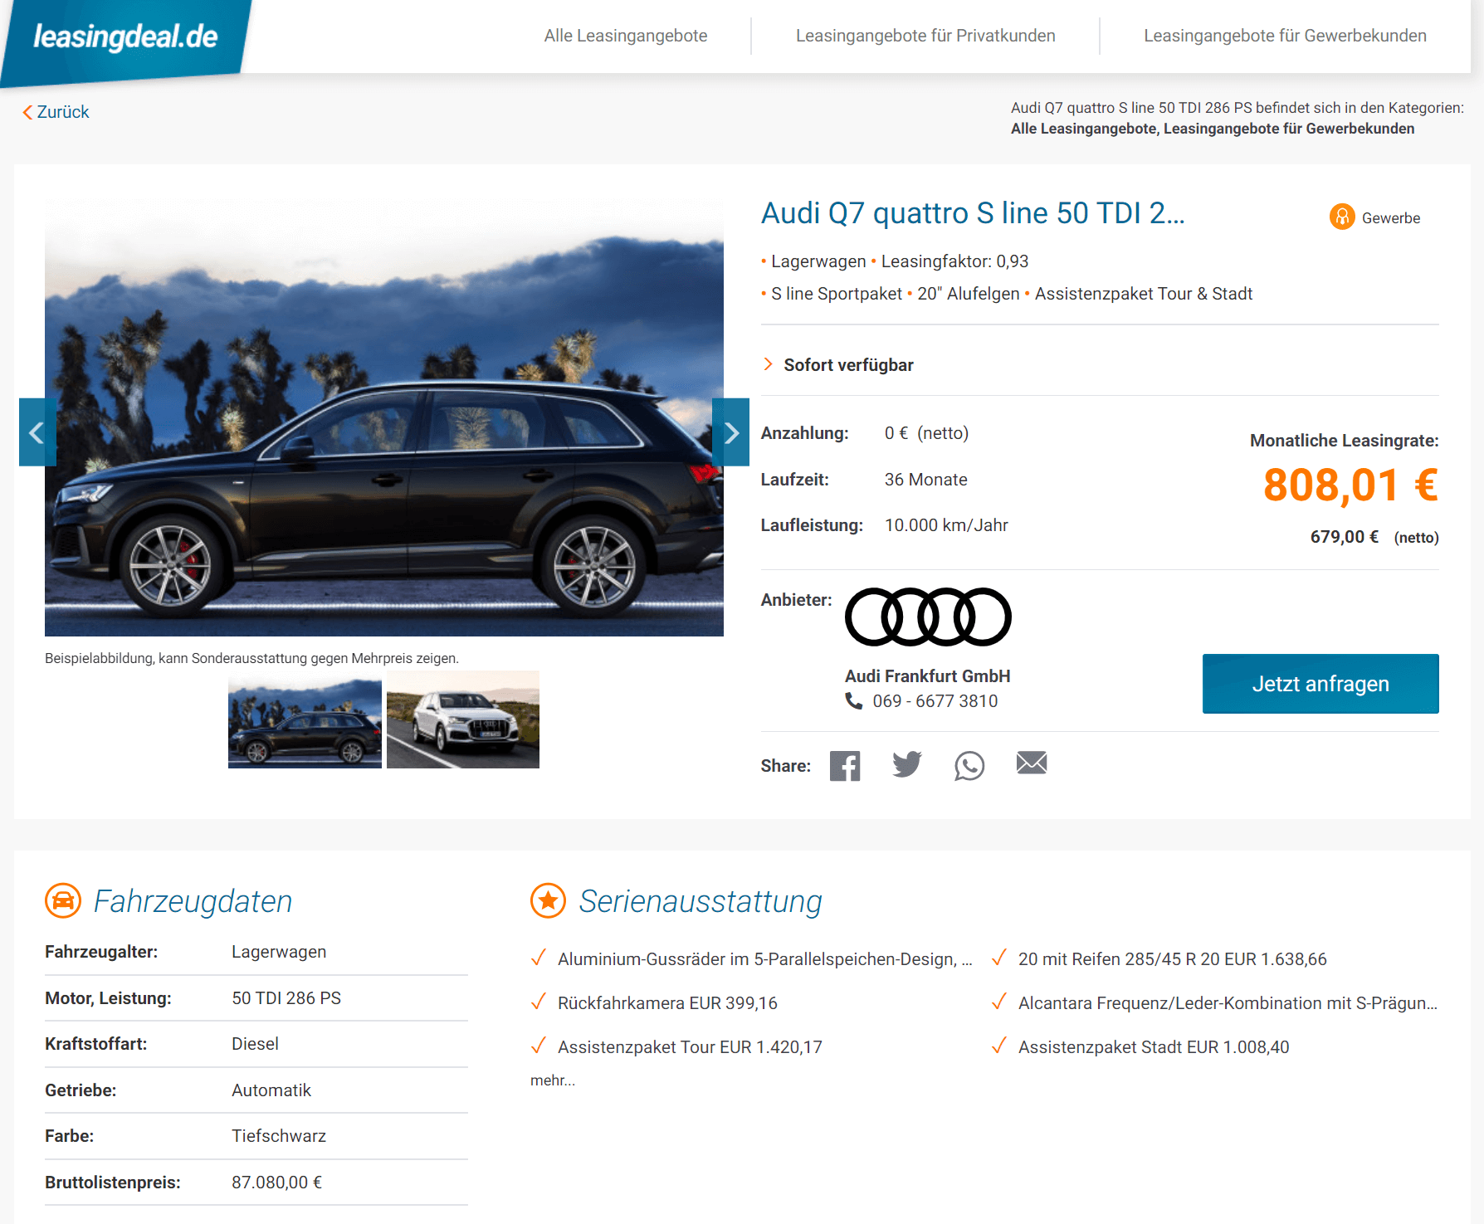Screen dimensions: 1484x1224
Task: Show the previous car image
Action: click(x=37, y=432)
